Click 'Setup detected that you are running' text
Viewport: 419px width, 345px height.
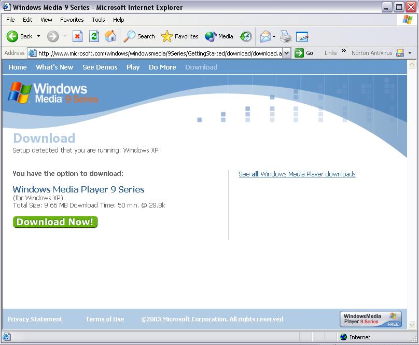click(67, 150)
